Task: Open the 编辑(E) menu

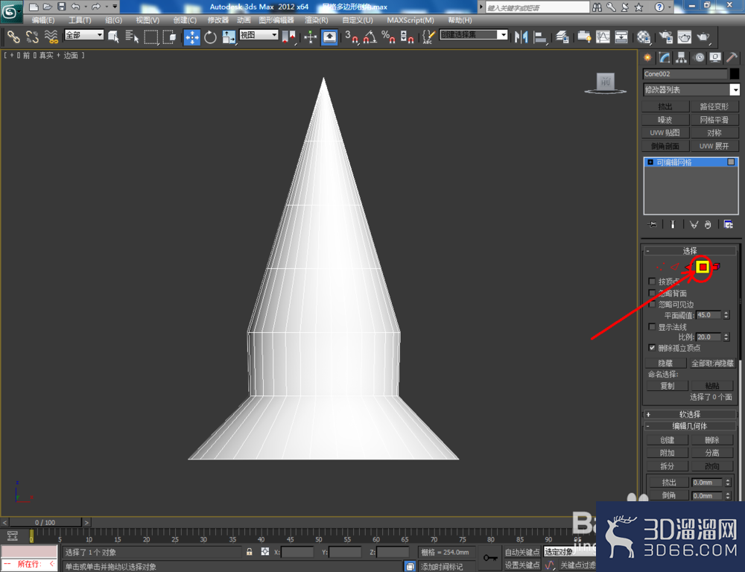Action: click(42, 20)
